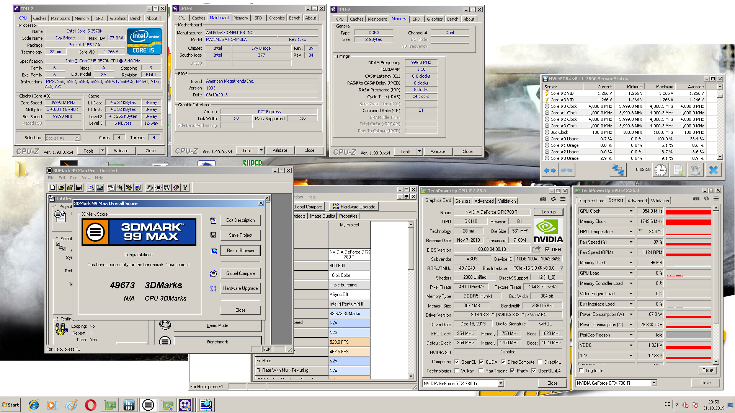Viewport: 735px width, 413px height.
Task: Open Memory Clock sensor dropdown
Action: pyautogui.click(x=631, y=221)
